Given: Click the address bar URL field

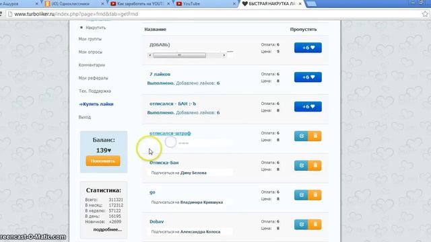Looking at the screenshot, I should pos(214,14).
